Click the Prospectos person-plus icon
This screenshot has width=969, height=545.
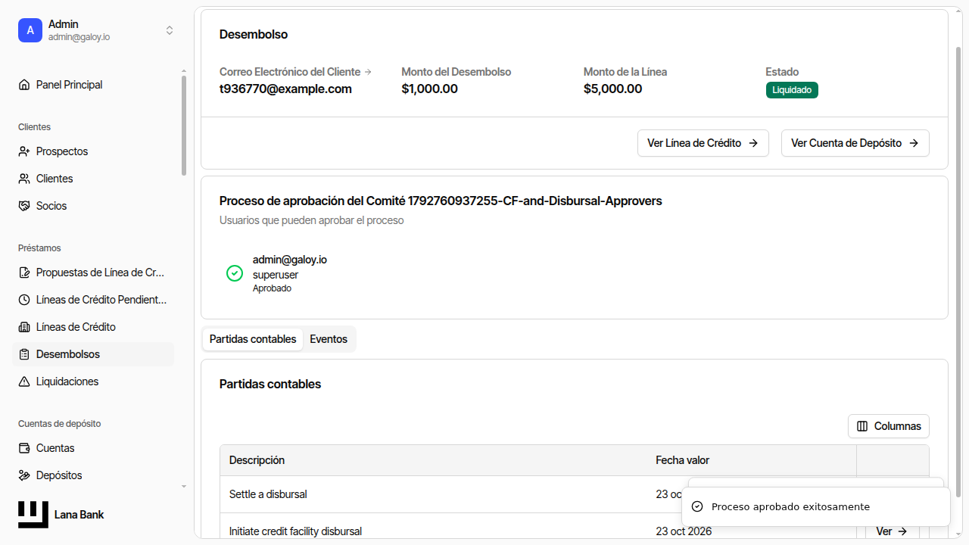pyautogui.click(x=24, y=151)
